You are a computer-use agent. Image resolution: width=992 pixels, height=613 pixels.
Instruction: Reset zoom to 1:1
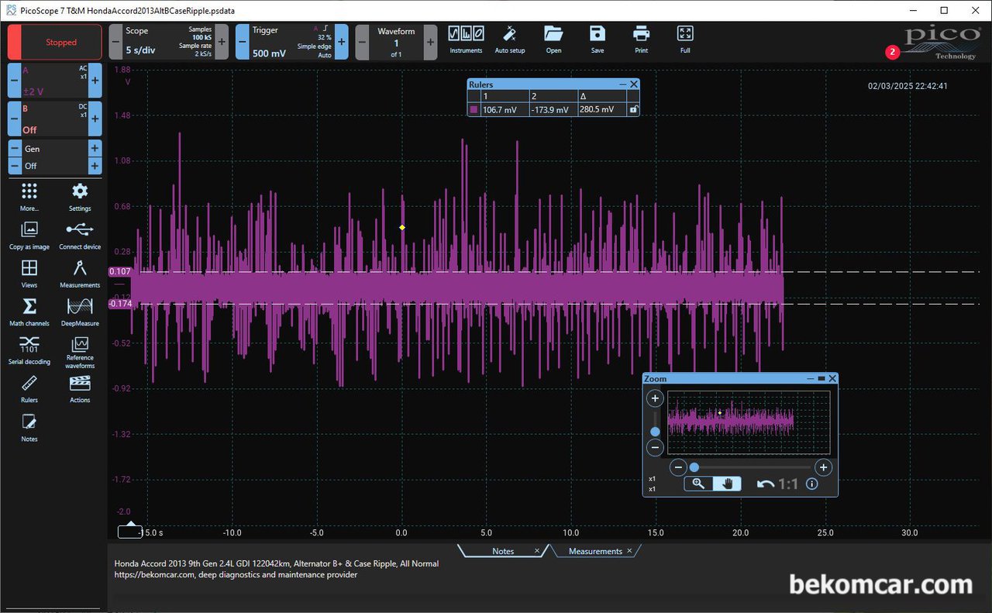click(788, 484)
